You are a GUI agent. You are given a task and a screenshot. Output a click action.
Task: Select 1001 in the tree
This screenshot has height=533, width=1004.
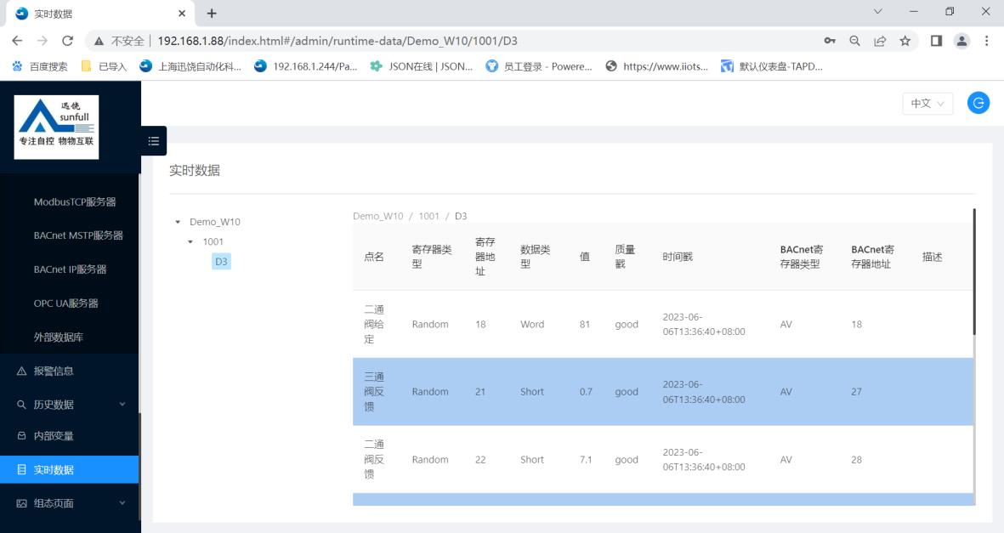point(213,241)
